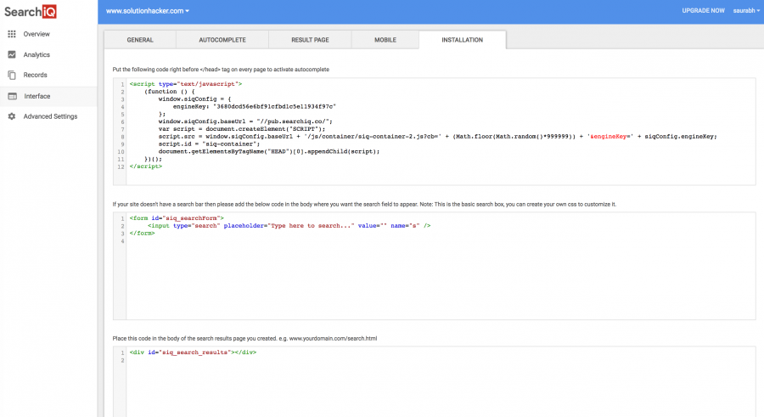Click the 'Put the following code' instruction text

221,70
